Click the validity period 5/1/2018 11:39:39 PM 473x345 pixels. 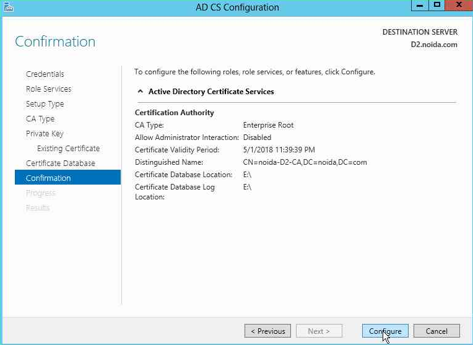tap(279, 150)
